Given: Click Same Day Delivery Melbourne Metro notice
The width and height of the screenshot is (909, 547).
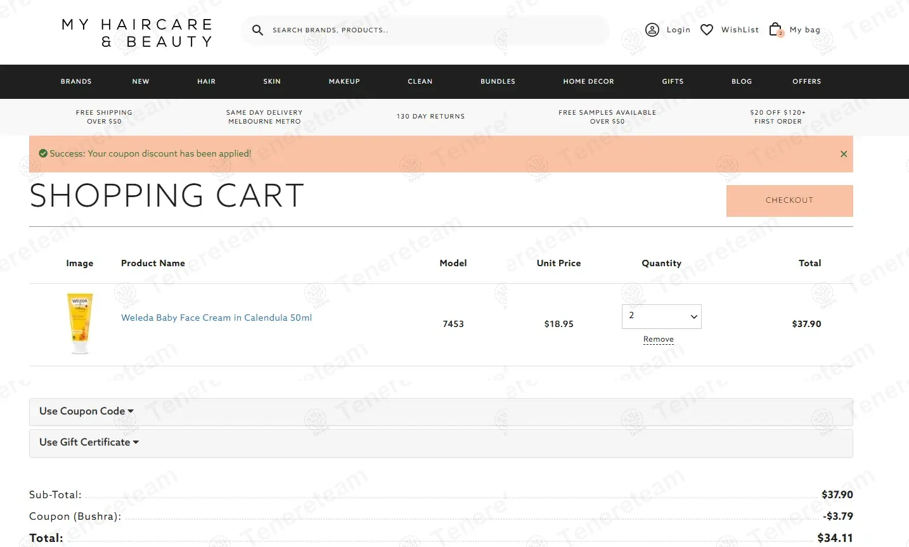Looking at the screenshot, I should 264,117.
